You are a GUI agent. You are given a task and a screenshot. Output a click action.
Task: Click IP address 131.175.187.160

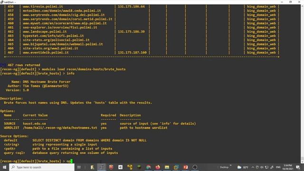pyautogui.click(x=132, y=53)
